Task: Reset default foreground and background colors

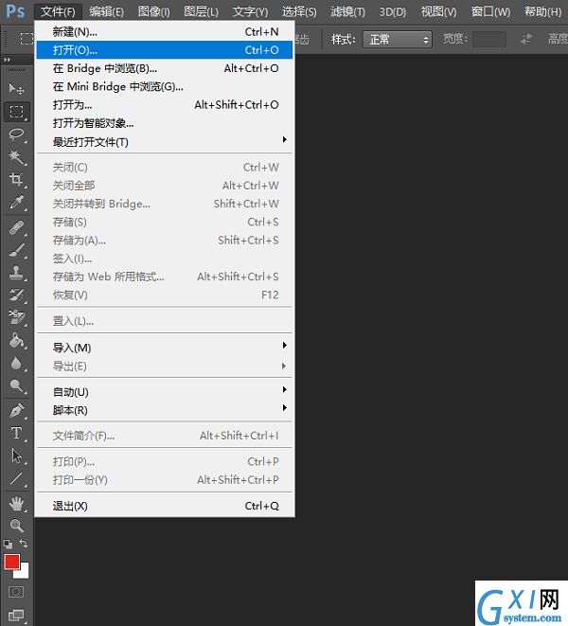Action: 8,544
